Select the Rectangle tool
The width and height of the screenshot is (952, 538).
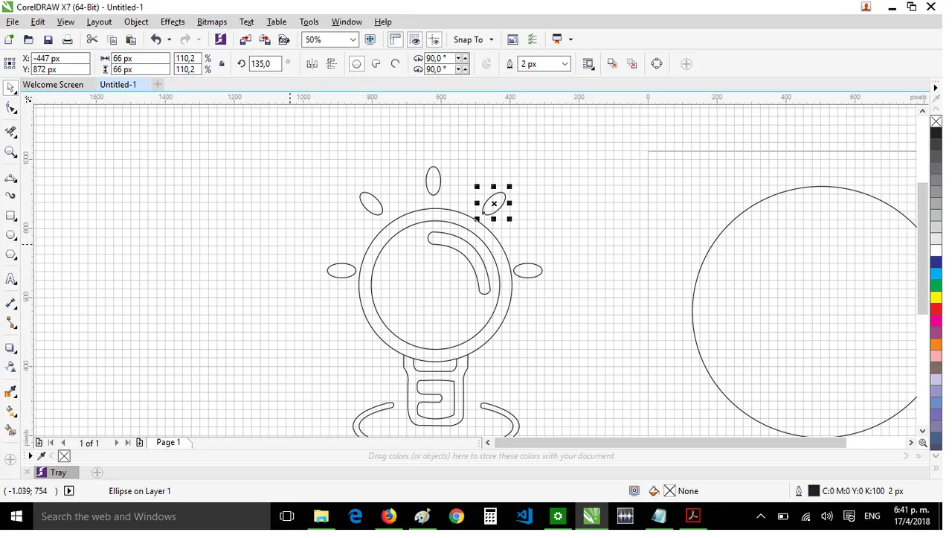(10, 216)
